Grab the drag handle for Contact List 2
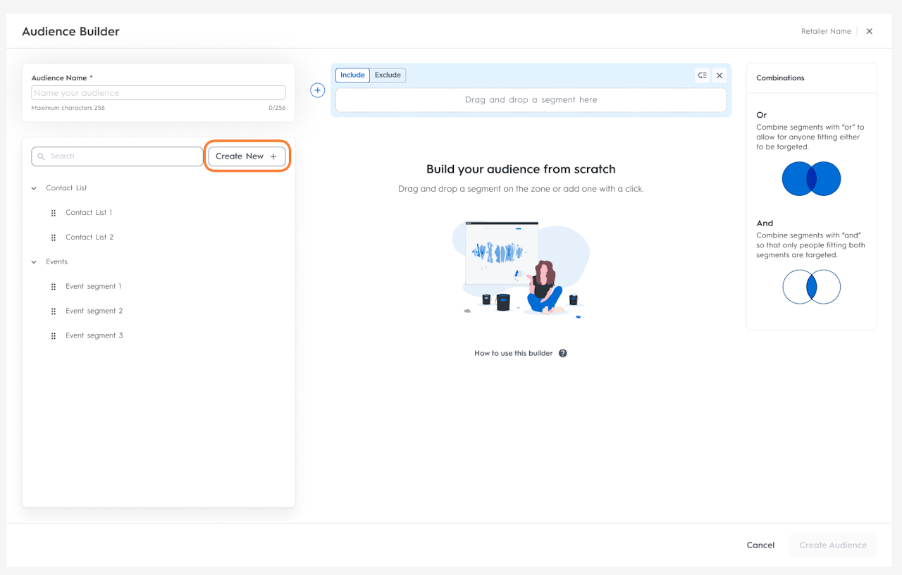Viewport: 902px width, 575px height. (54, 237)
